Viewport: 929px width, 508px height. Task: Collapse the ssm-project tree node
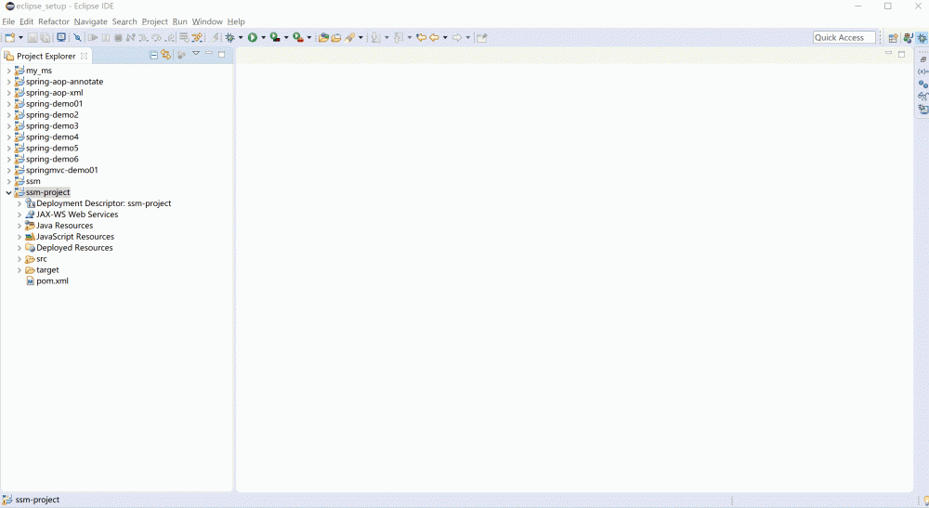(8, 192)
